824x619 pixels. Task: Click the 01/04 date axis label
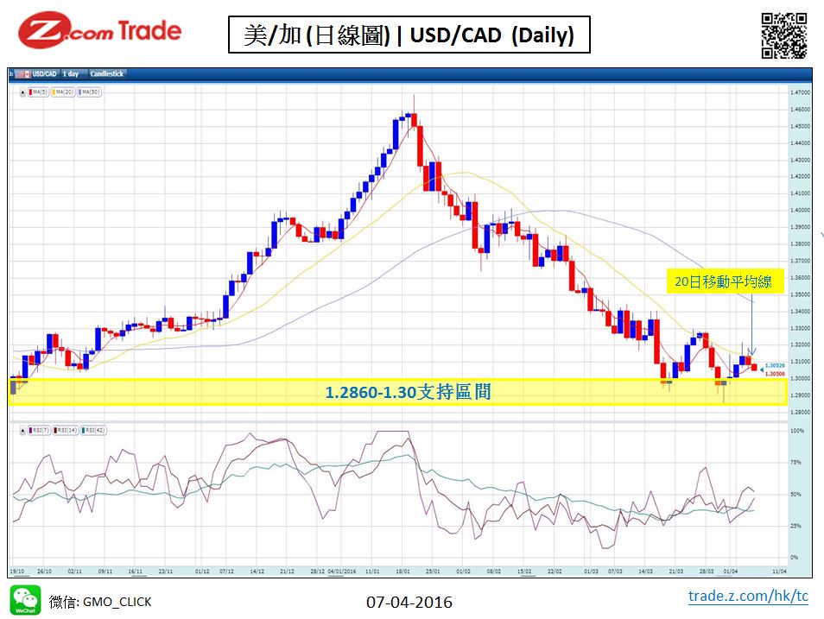(x=731, y=571)
